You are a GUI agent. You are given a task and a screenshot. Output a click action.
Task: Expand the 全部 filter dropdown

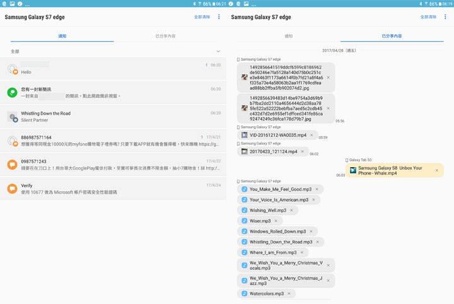[218, 52]
